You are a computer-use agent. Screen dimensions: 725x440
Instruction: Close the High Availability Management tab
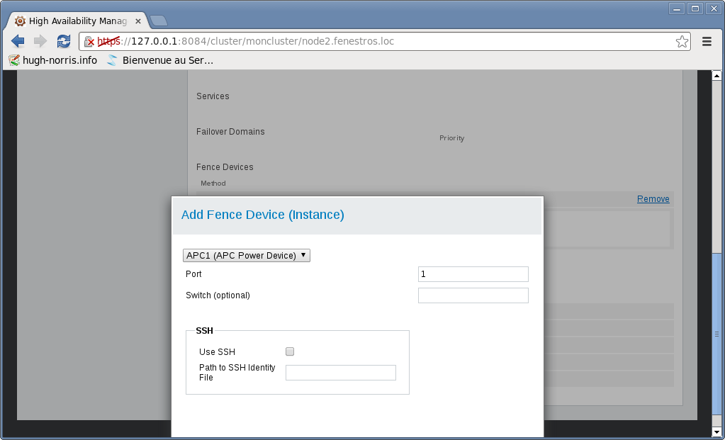point(138,21)
